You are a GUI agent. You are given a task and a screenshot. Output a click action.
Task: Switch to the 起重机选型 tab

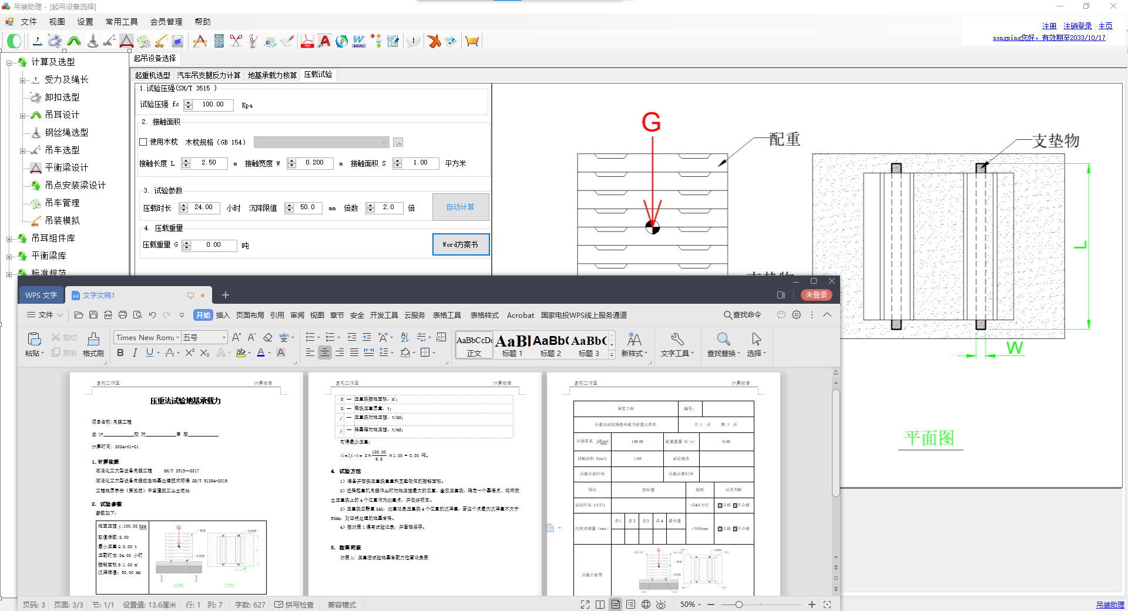tap(152, 75)
